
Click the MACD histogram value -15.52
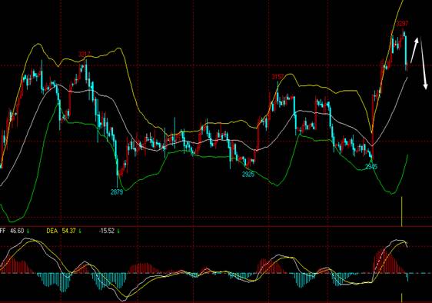click(107, 231)
